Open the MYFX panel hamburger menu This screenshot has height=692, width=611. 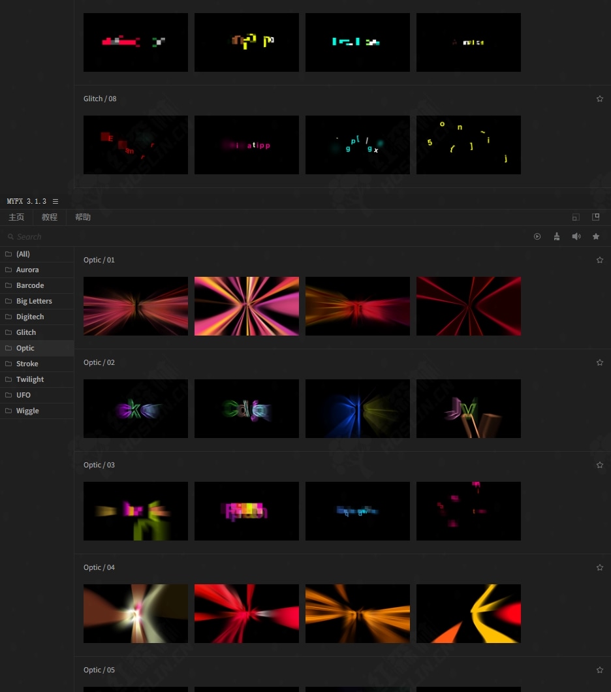pyautogui.click(x=55, y=201)
